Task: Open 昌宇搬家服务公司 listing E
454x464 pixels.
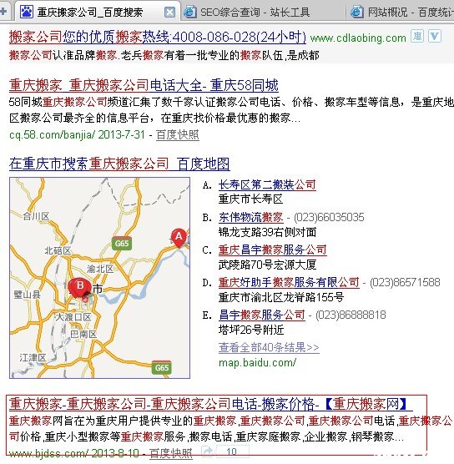Action: click(x=262, y=315)
